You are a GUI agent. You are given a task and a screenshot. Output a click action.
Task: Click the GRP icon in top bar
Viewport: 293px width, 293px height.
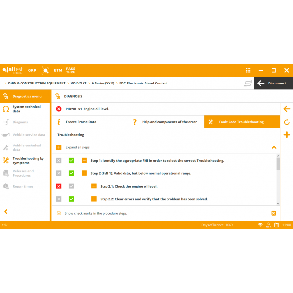32,70
